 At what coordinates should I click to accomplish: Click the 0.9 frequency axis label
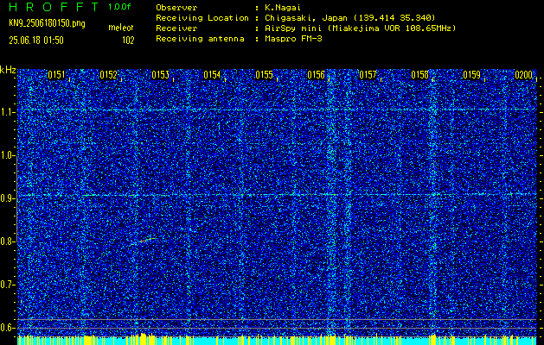pos(7,198)
